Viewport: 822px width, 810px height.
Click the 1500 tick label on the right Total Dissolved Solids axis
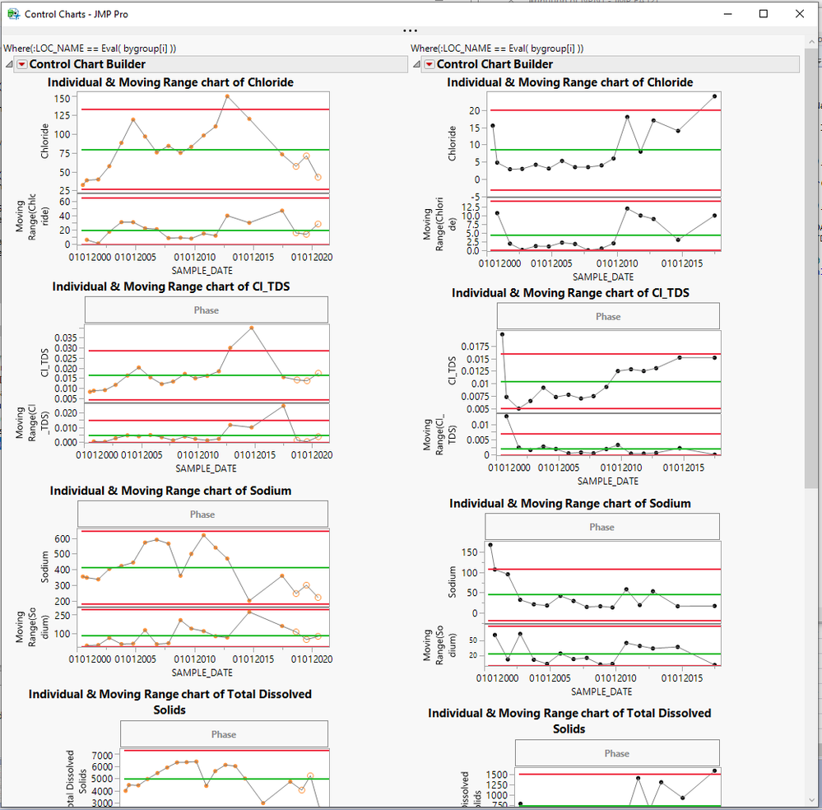496,775
